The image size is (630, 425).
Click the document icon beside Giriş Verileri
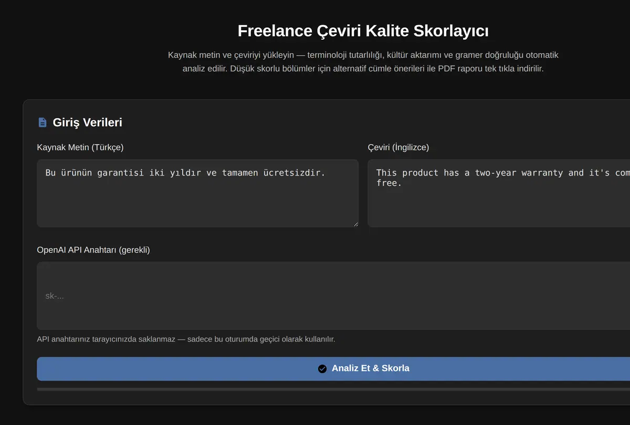(43, 123)
